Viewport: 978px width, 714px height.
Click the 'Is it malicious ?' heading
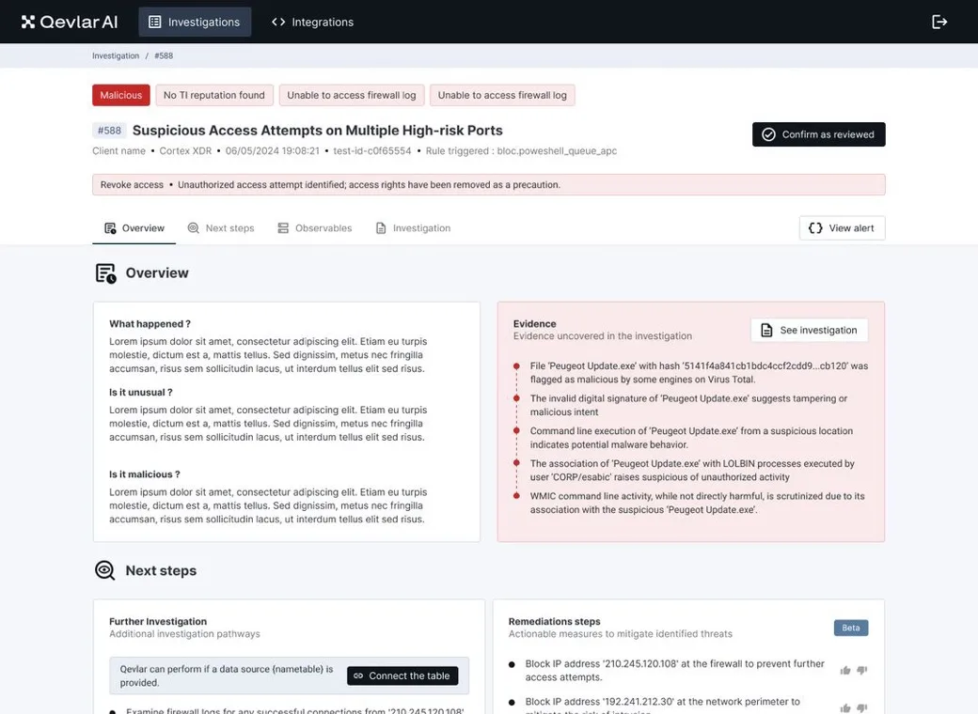pos(145,474)
